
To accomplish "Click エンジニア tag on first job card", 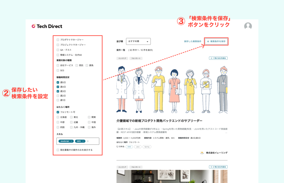I will (x=122, y=58).
